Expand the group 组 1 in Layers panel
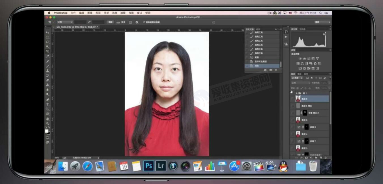Viewport: 383px width, 184px height. coord(297,93)
